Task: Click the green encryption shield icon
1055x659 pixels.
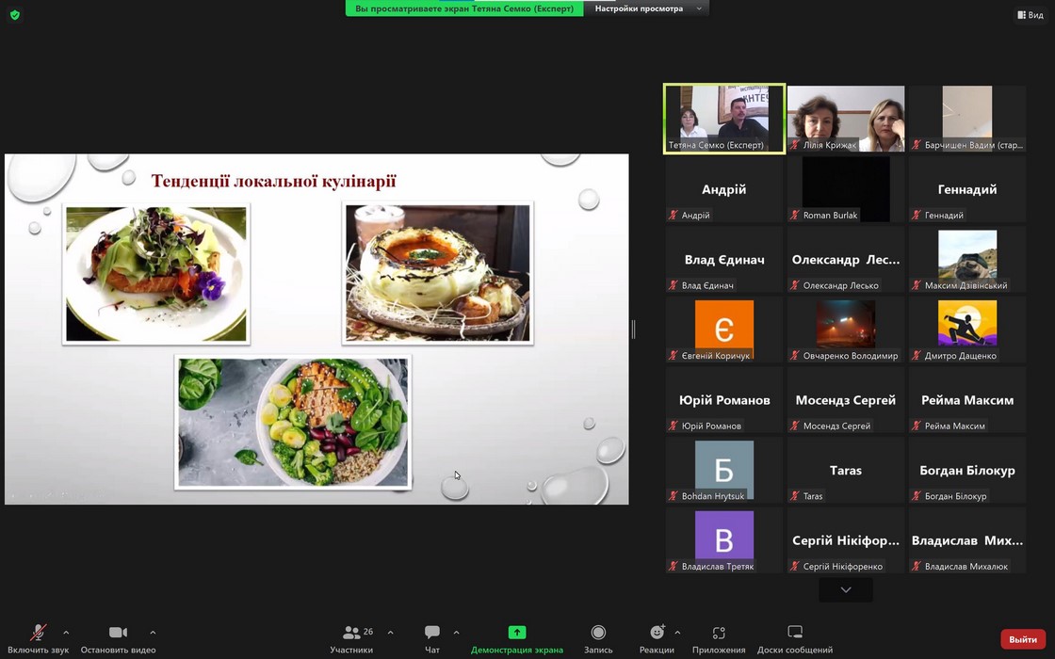Action: (14, 15)
